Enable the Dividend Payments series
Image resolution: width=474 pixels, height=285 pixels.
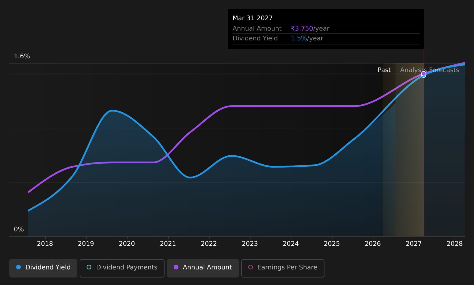(122, 268)
